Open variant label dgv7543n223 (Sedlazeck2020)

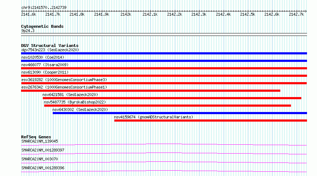point(50,50)
